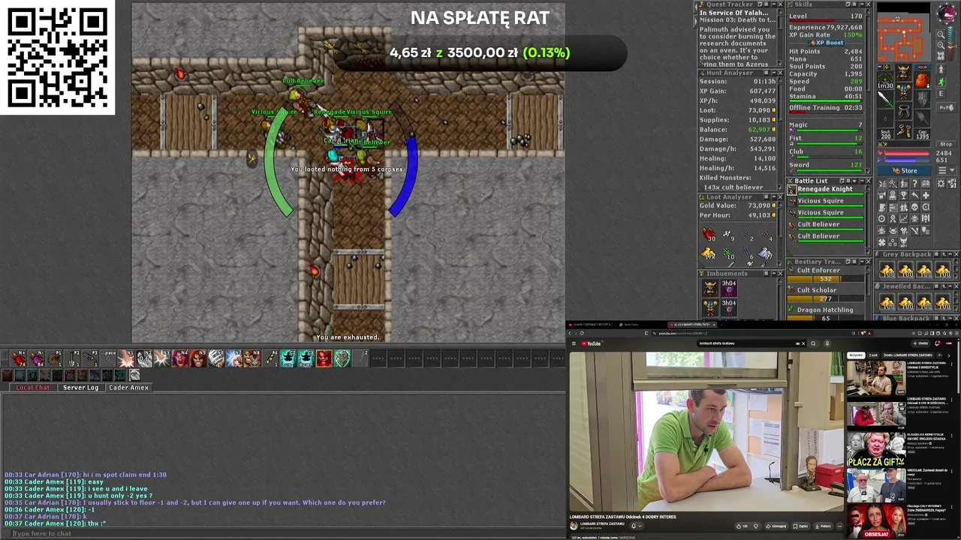Use the purple mana potion hotkey
Screen dimensions: 961x540
37,359
